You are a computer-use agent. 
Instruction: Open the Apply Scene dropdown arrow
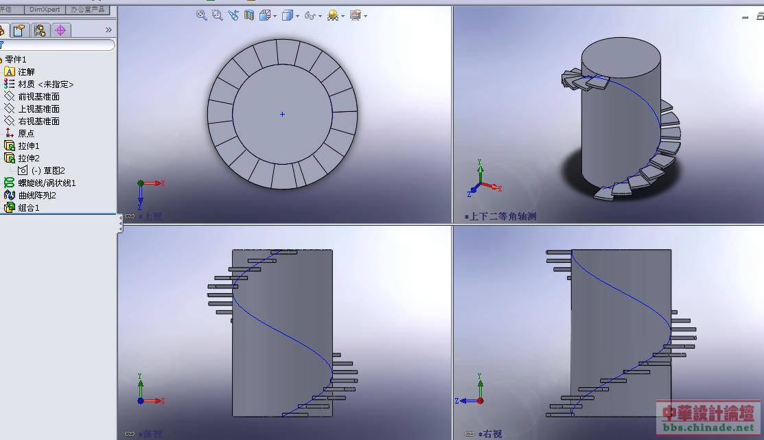point(343,16)
